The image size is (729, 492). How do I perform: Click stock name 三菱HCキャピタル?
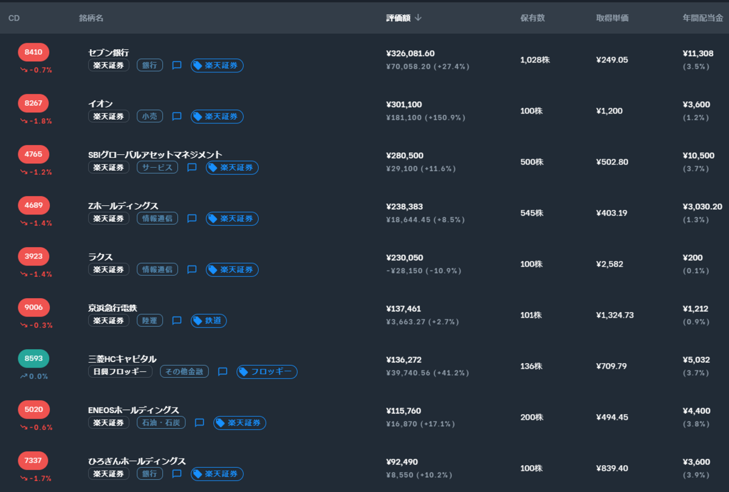(x=122, y=359)
